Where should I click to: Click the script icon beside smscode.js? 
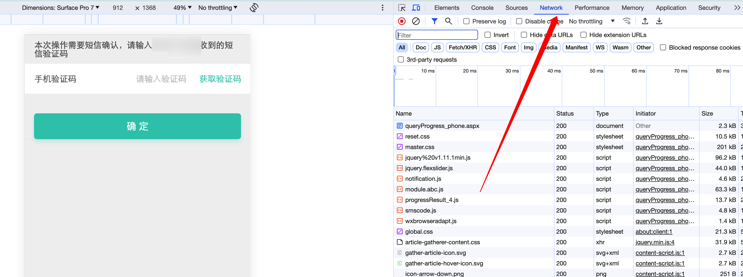pos(400,210)
